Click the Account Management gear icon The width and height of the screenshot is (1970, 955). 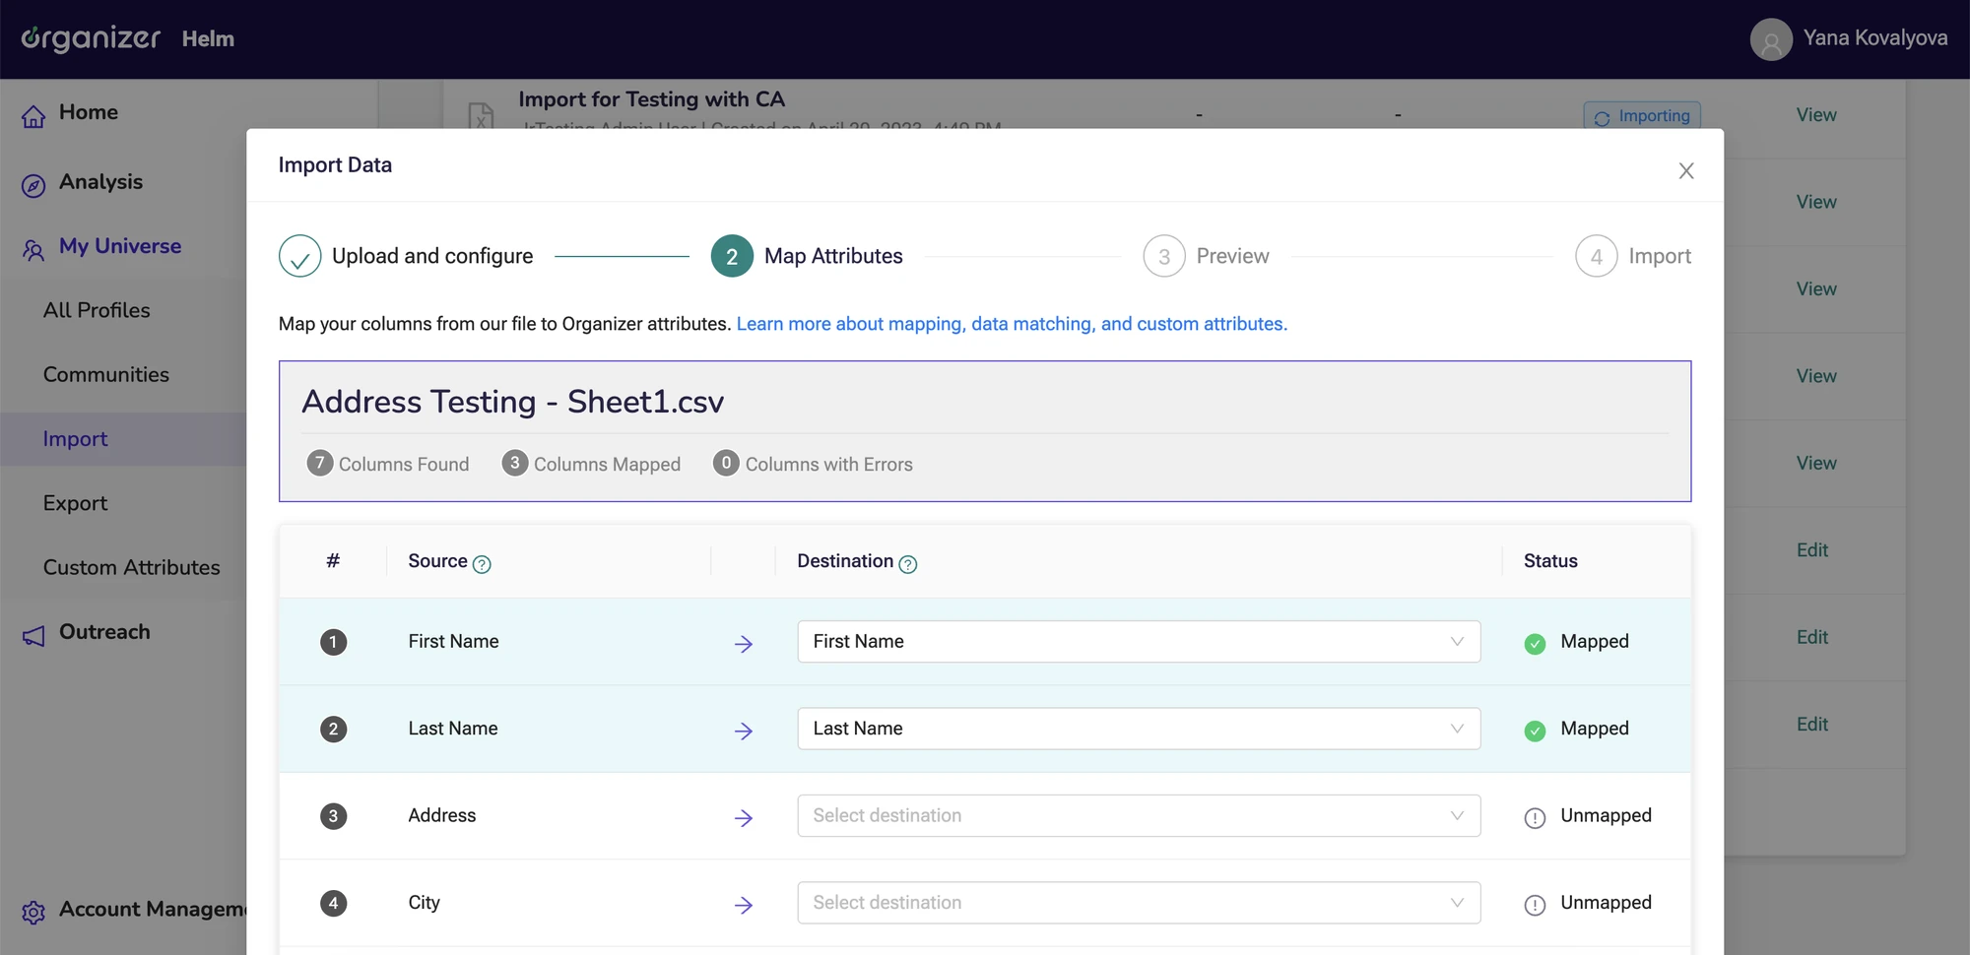tap(33, 913)
